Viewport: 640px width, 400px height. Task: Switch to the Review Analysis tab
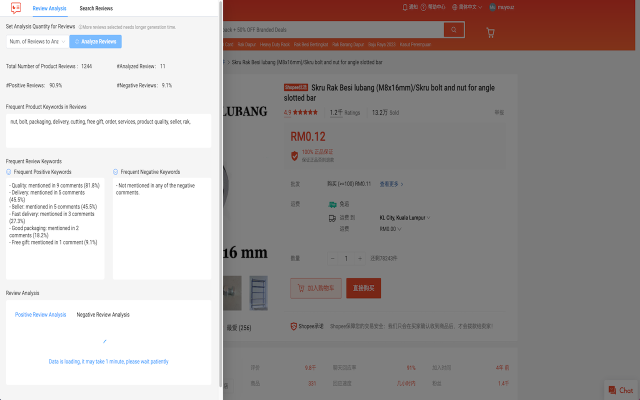[49, 8]
